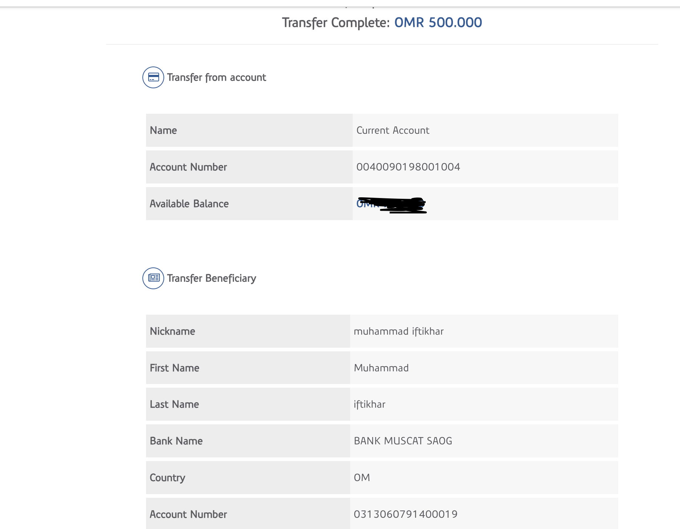Click the beneficiary icon beside Transfer Beneficiary
The image size is (680, 529).
pos(153,278)
